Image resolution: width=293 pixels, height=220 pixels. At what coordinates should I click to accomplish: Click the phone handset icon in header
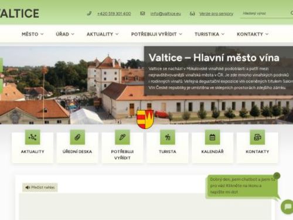(89, 13)
